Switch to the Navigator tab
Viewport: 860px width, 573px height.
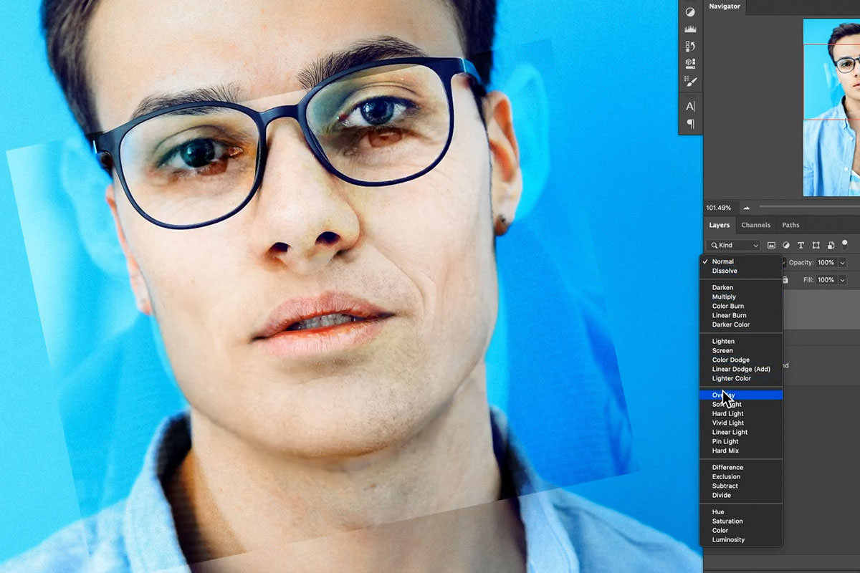pos(725,6)
